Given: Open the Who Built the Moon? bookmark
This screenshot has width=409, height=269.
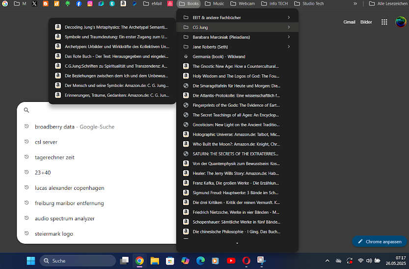Looking at the screenshot, I should (237, 144).
